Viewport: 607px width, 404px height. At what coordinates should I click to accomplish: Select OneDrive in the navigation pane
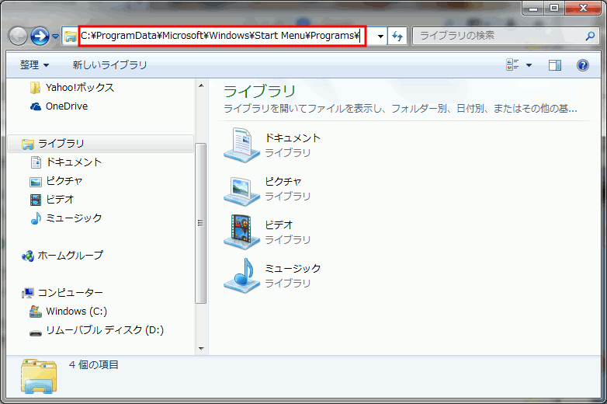(x=66, y=106)
